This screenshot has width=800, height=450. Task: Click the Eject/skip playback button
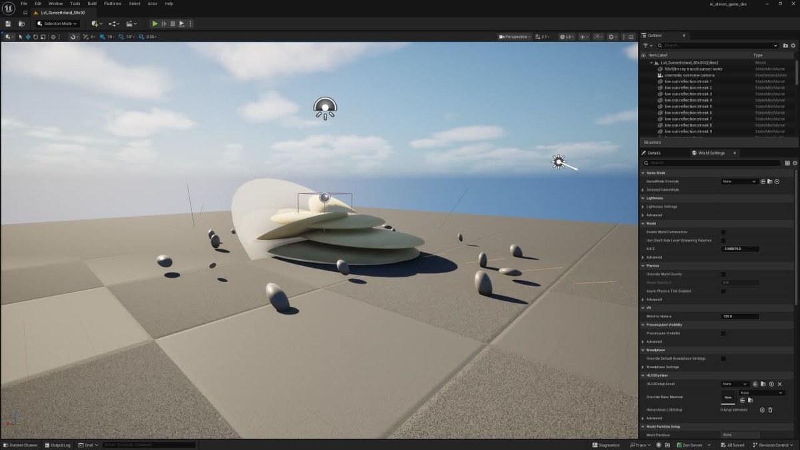click(181, 23)
